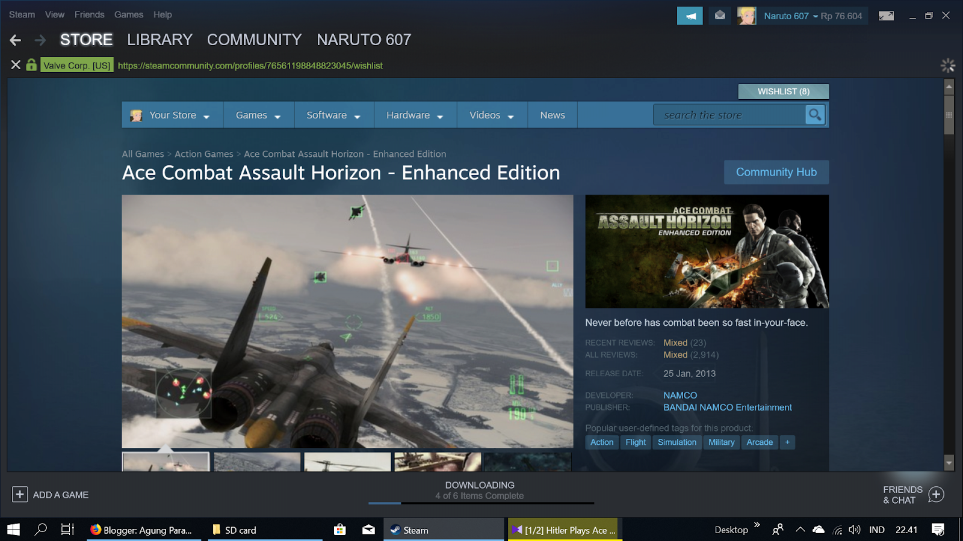The image size is (963, 541).
Task: Select the fourth screenshot thumbnail
Action: pos(438,462)
